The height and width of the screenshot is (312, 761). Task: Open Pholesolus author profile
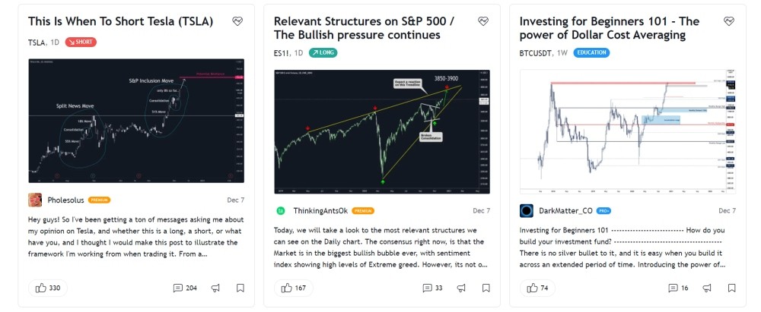click(x=65, y=200)
